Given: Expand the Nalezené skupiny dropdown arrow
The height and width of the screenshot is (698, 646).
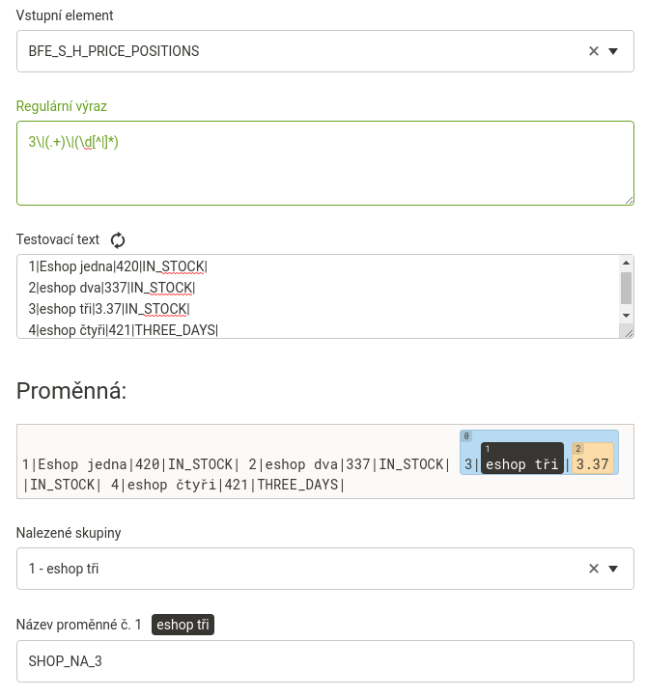Looking at the screenshot, I should click(x=613, y=569).
